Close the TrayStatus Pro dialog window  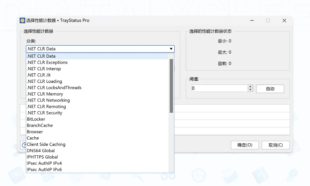tap(284, 20)
